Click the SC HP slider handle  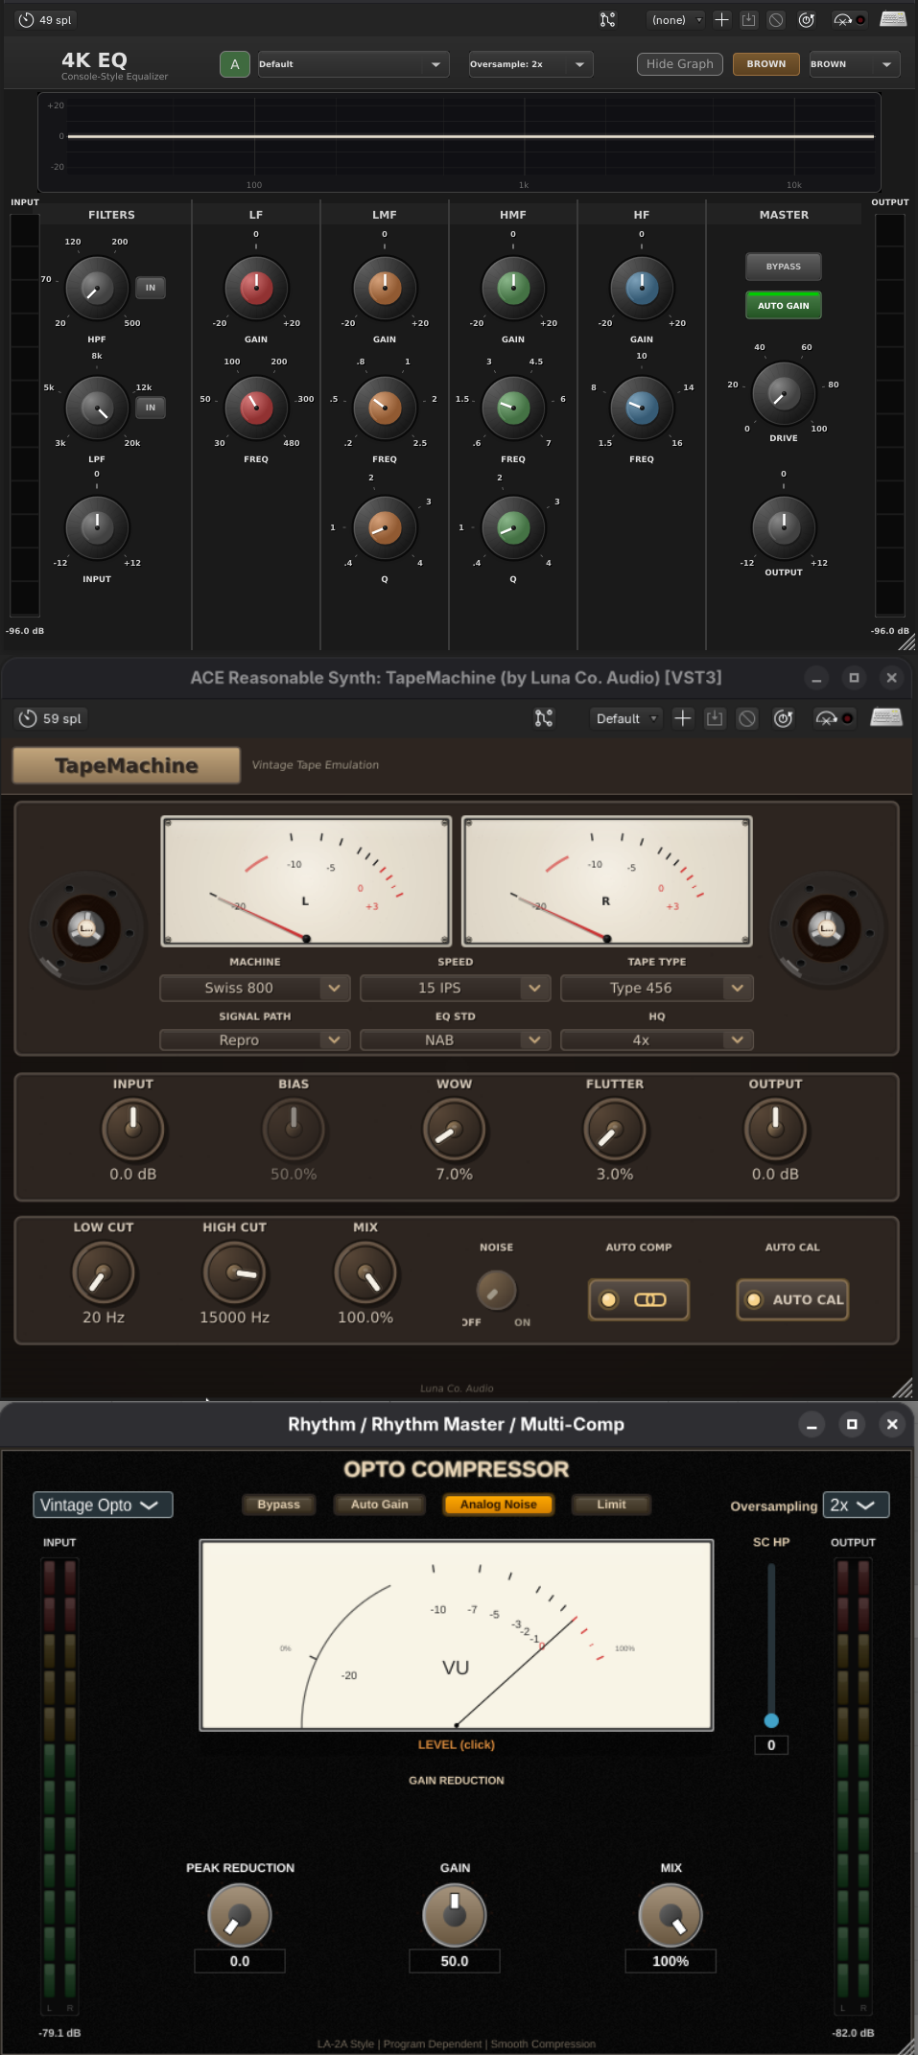(771, 1720)
